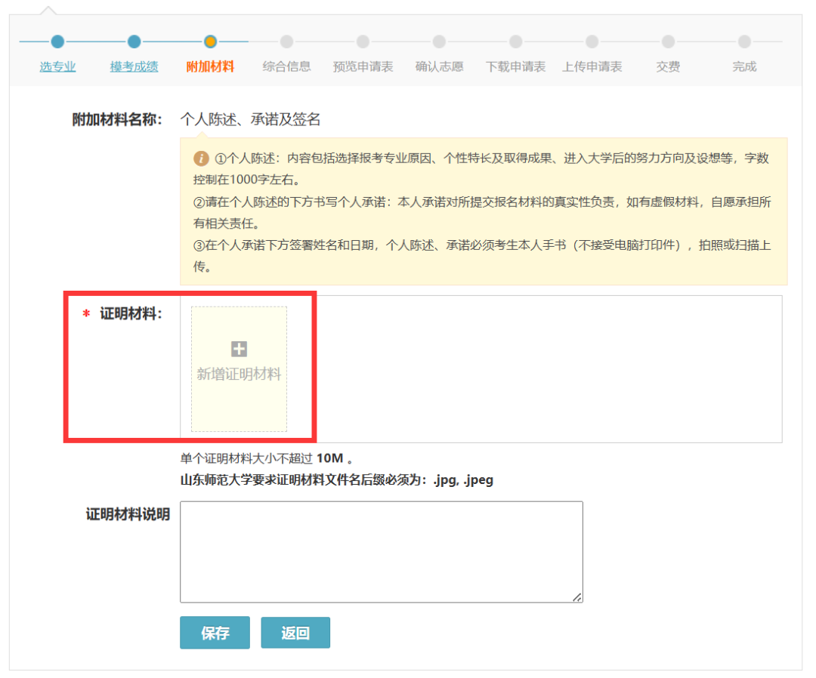Viewport: 816px width, 678px height.
Task: Click the orange dot for the current step
Action: [x=211, y=42]
